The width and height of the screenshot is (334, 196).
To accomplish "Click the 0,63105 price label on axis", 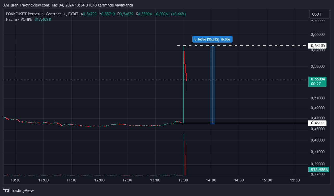I will 318,46.
